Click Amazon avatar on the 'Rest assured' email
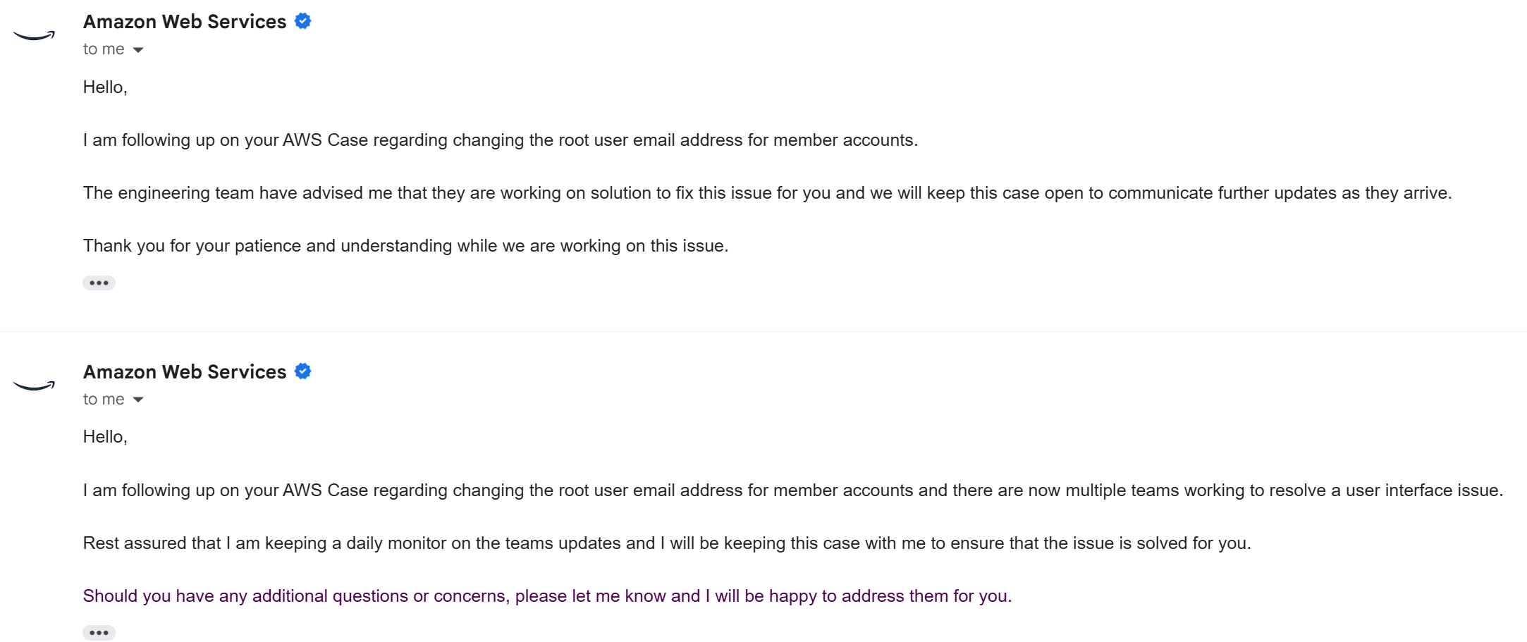 click(x=34, y=385)
